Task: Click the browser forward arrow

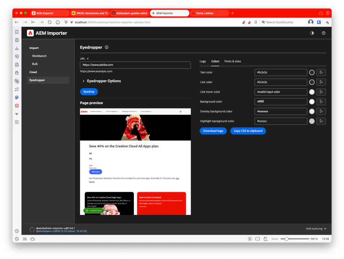Action: 25,22
